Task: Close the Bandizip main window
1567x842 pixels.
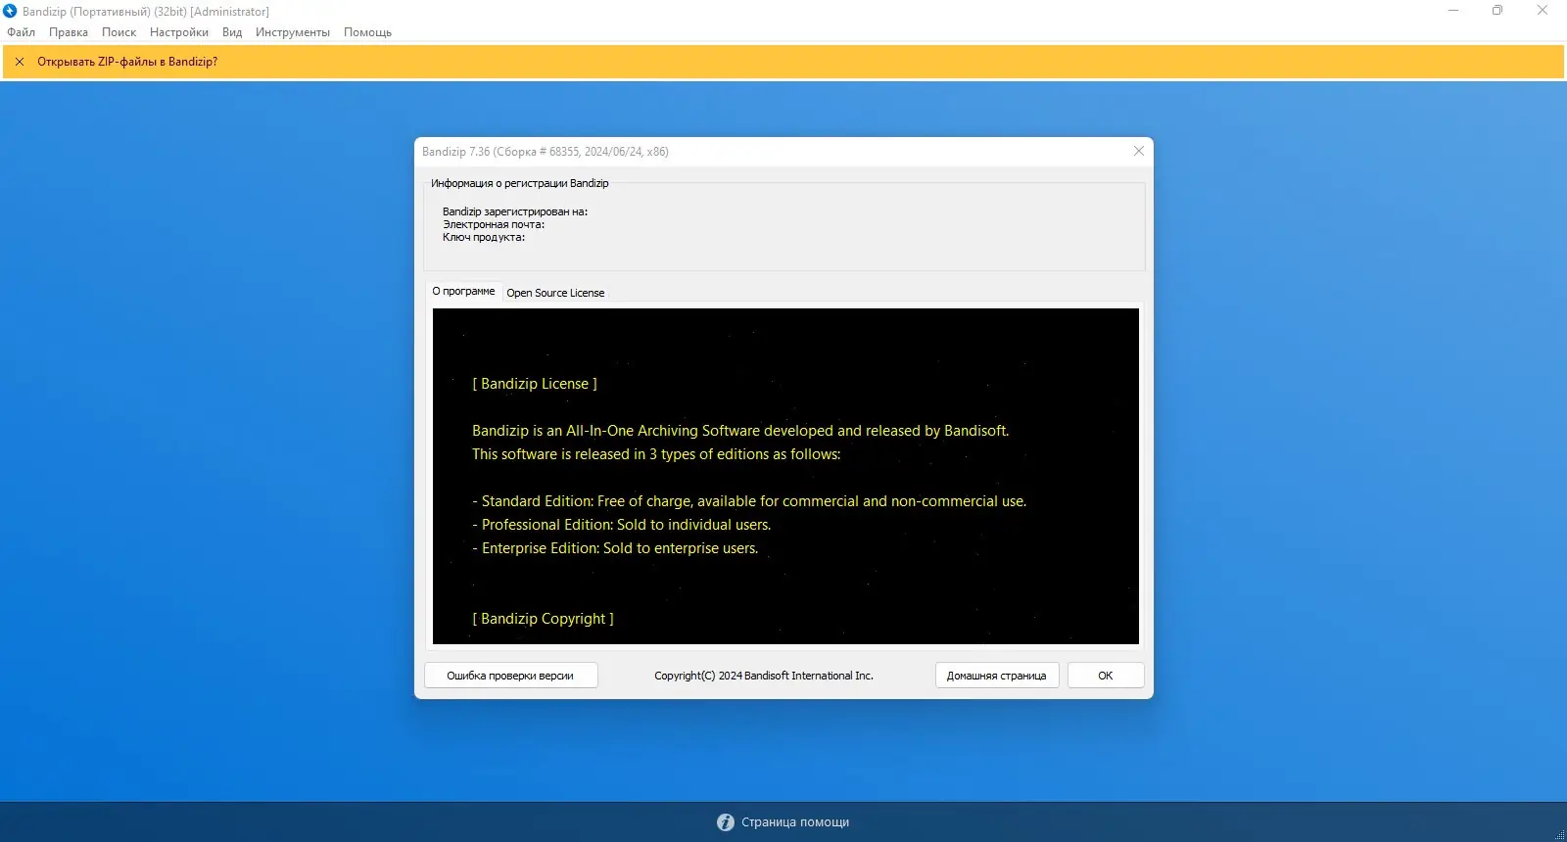Action: (x=1543, y=11)
